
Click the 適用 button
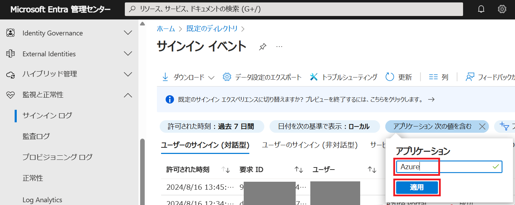pos(417,188)
